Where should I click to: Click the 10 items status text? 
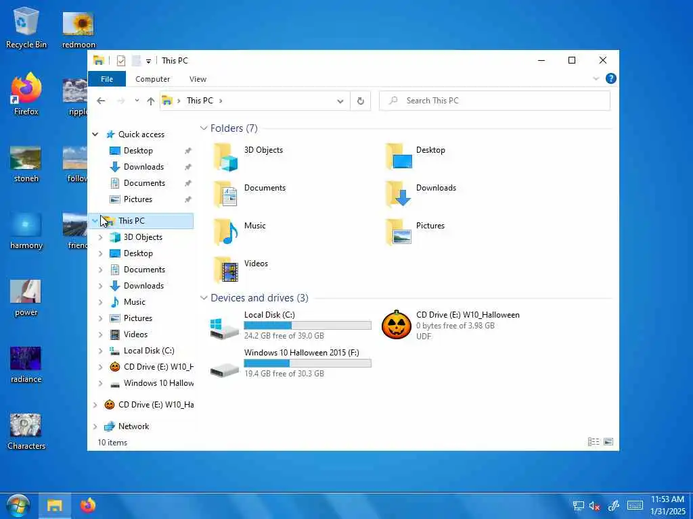click(112, 442)
